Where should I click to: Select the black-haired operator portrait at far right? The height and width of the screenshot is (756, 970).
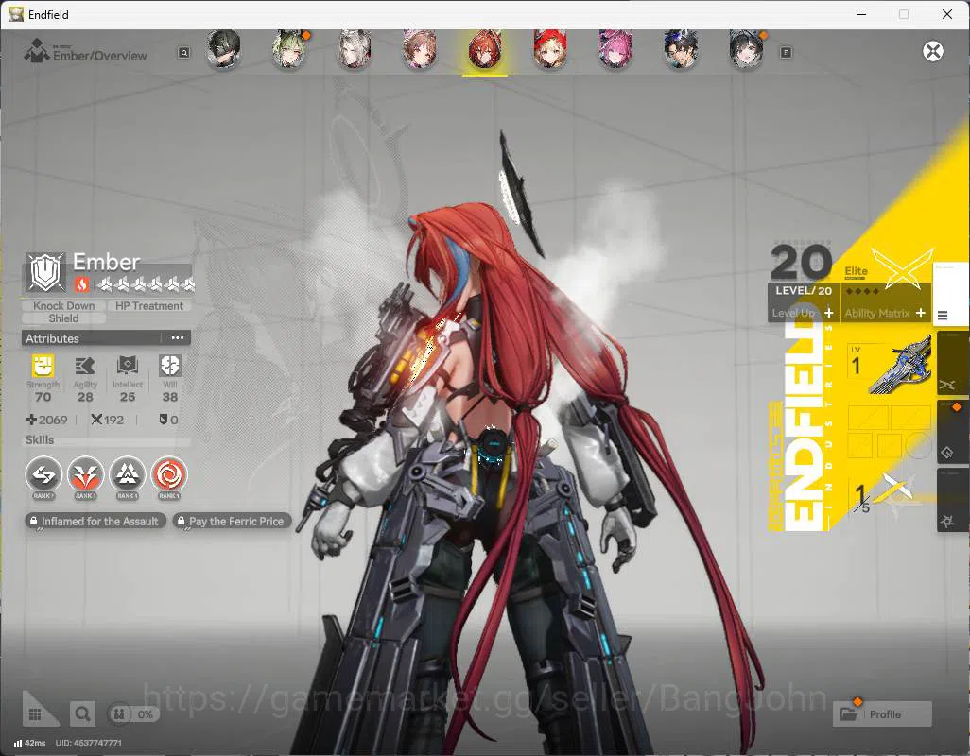point(746,49)
